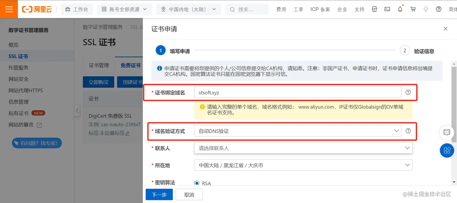
Task: Open the shopping cart
Action: tap(413, 9)
